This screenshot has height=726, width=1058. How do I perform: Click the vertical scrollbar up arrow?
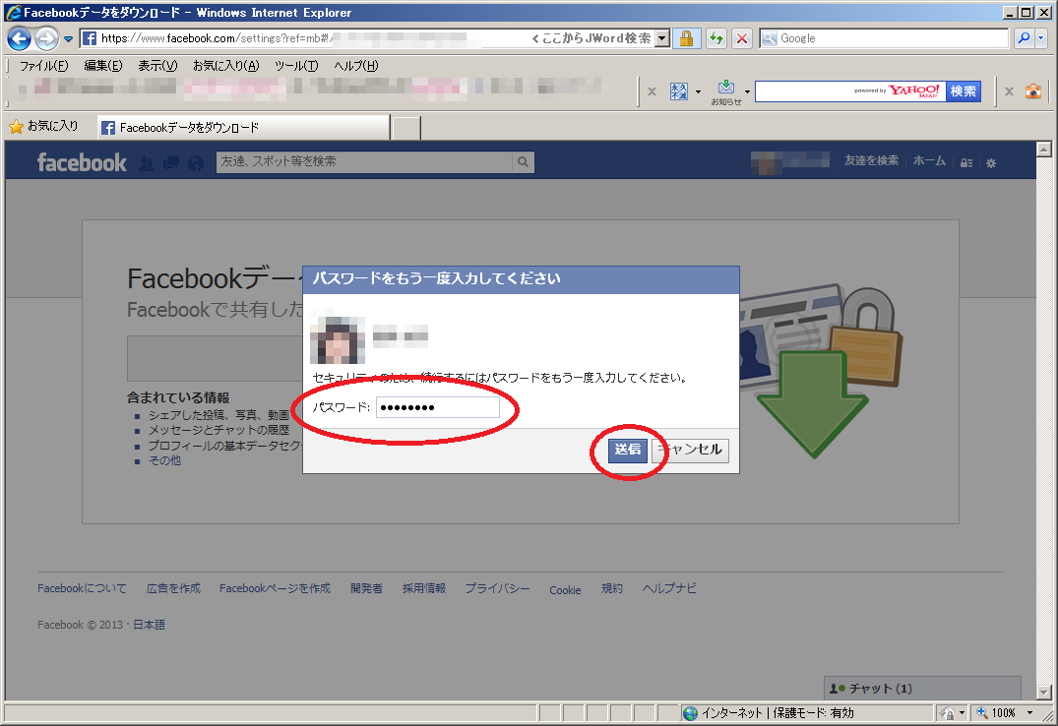(x=1044, y=150)
